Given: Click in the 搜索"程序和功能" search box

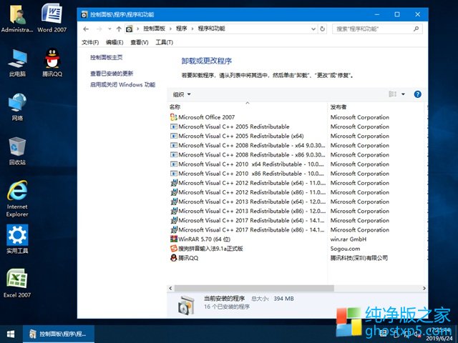Looking at the screenshot, I should coord(372,29).
